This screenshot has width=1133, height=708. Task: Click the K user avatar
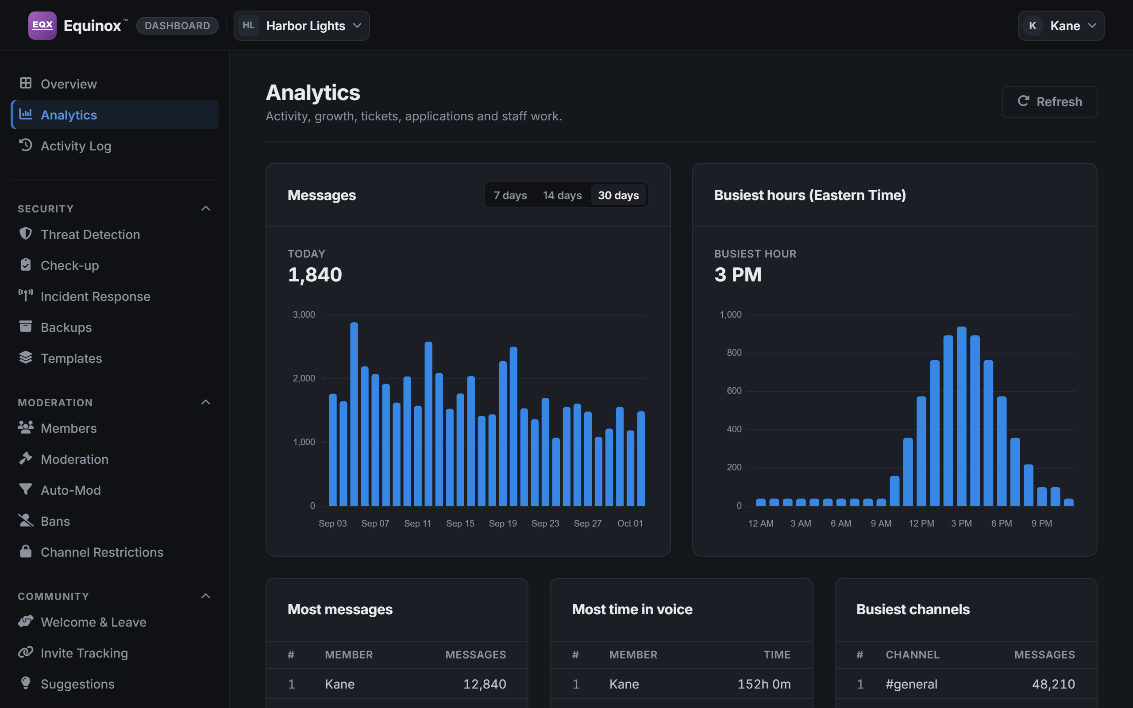[1033, 25]
